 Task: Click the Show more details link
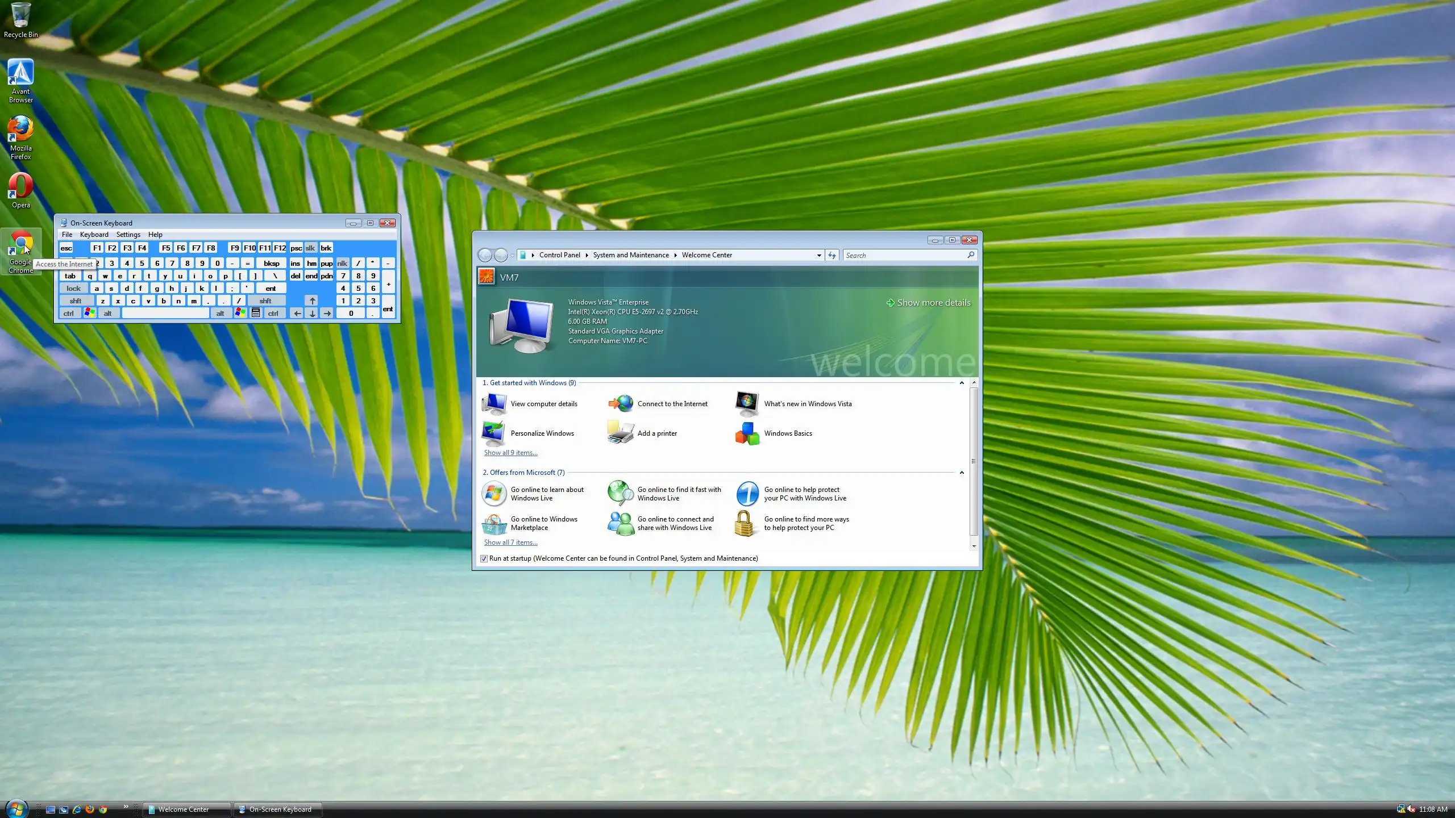(x=933, y=303)
